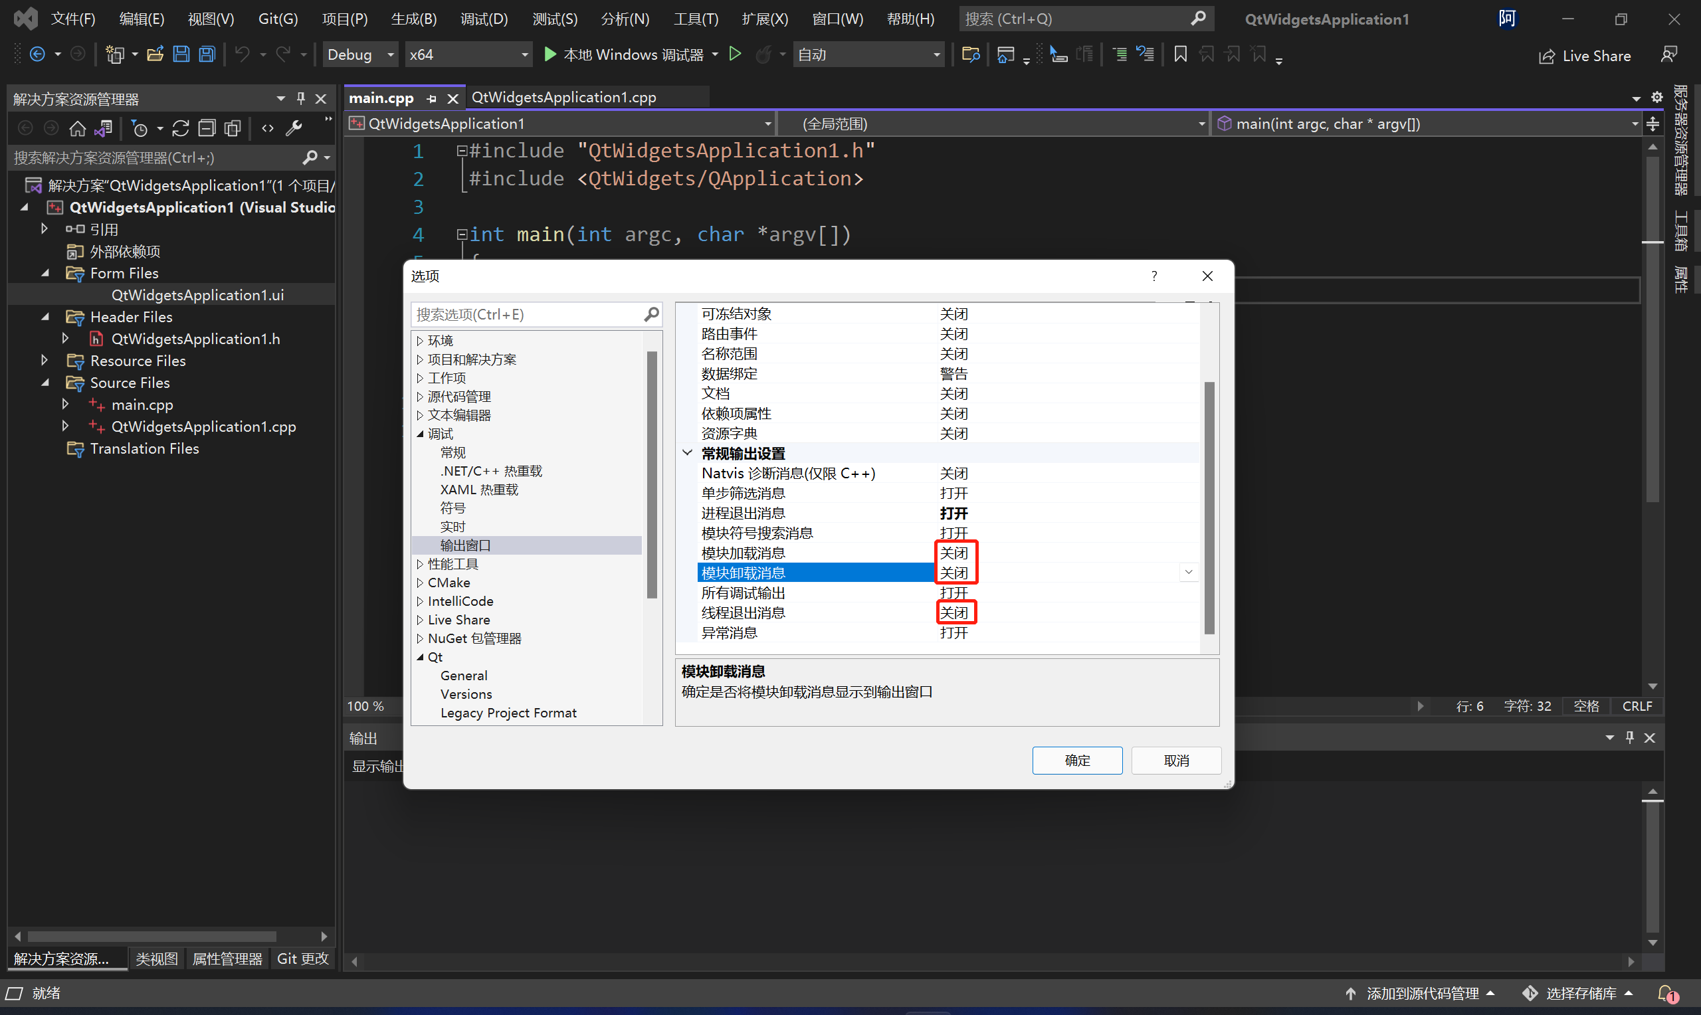
Task: Select the 所有调试输出 row
Action: 947,593
